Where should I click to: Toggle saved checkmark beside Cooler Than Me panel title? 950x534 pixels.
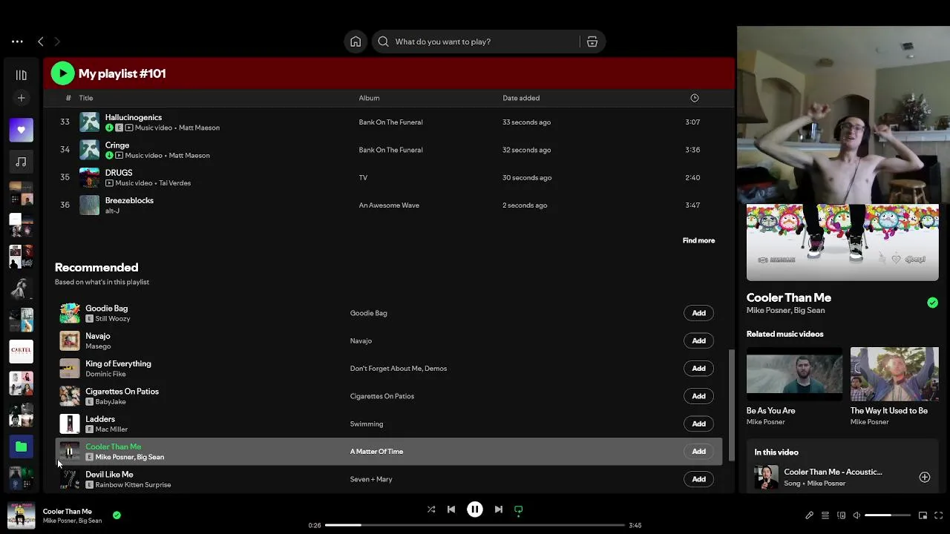click(932, 303)
